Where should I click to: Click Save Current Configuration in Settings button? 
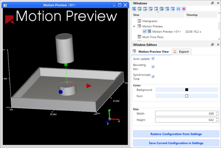tap(176, 143)
